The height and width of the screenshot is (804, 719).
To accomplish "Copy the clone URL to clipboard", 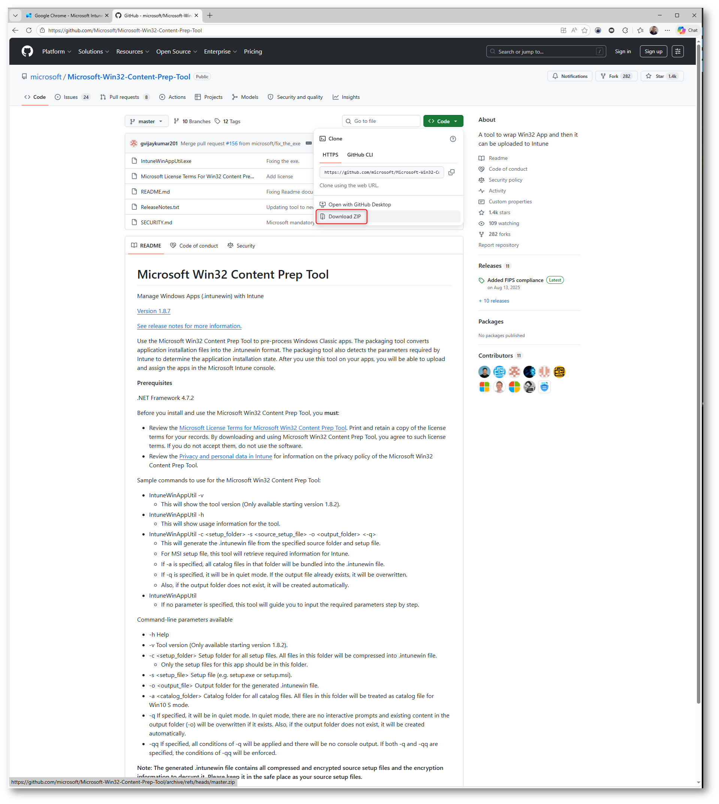I will click(451, 172).
